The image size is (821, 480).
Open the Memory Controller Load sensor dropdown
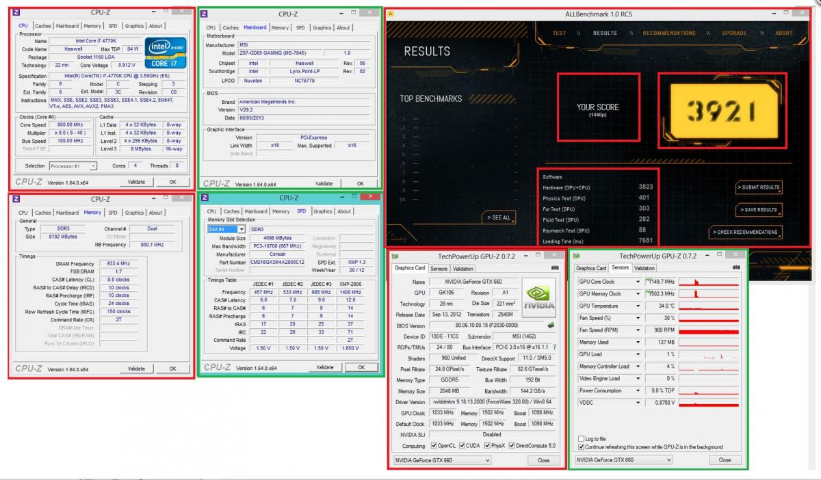638,366
